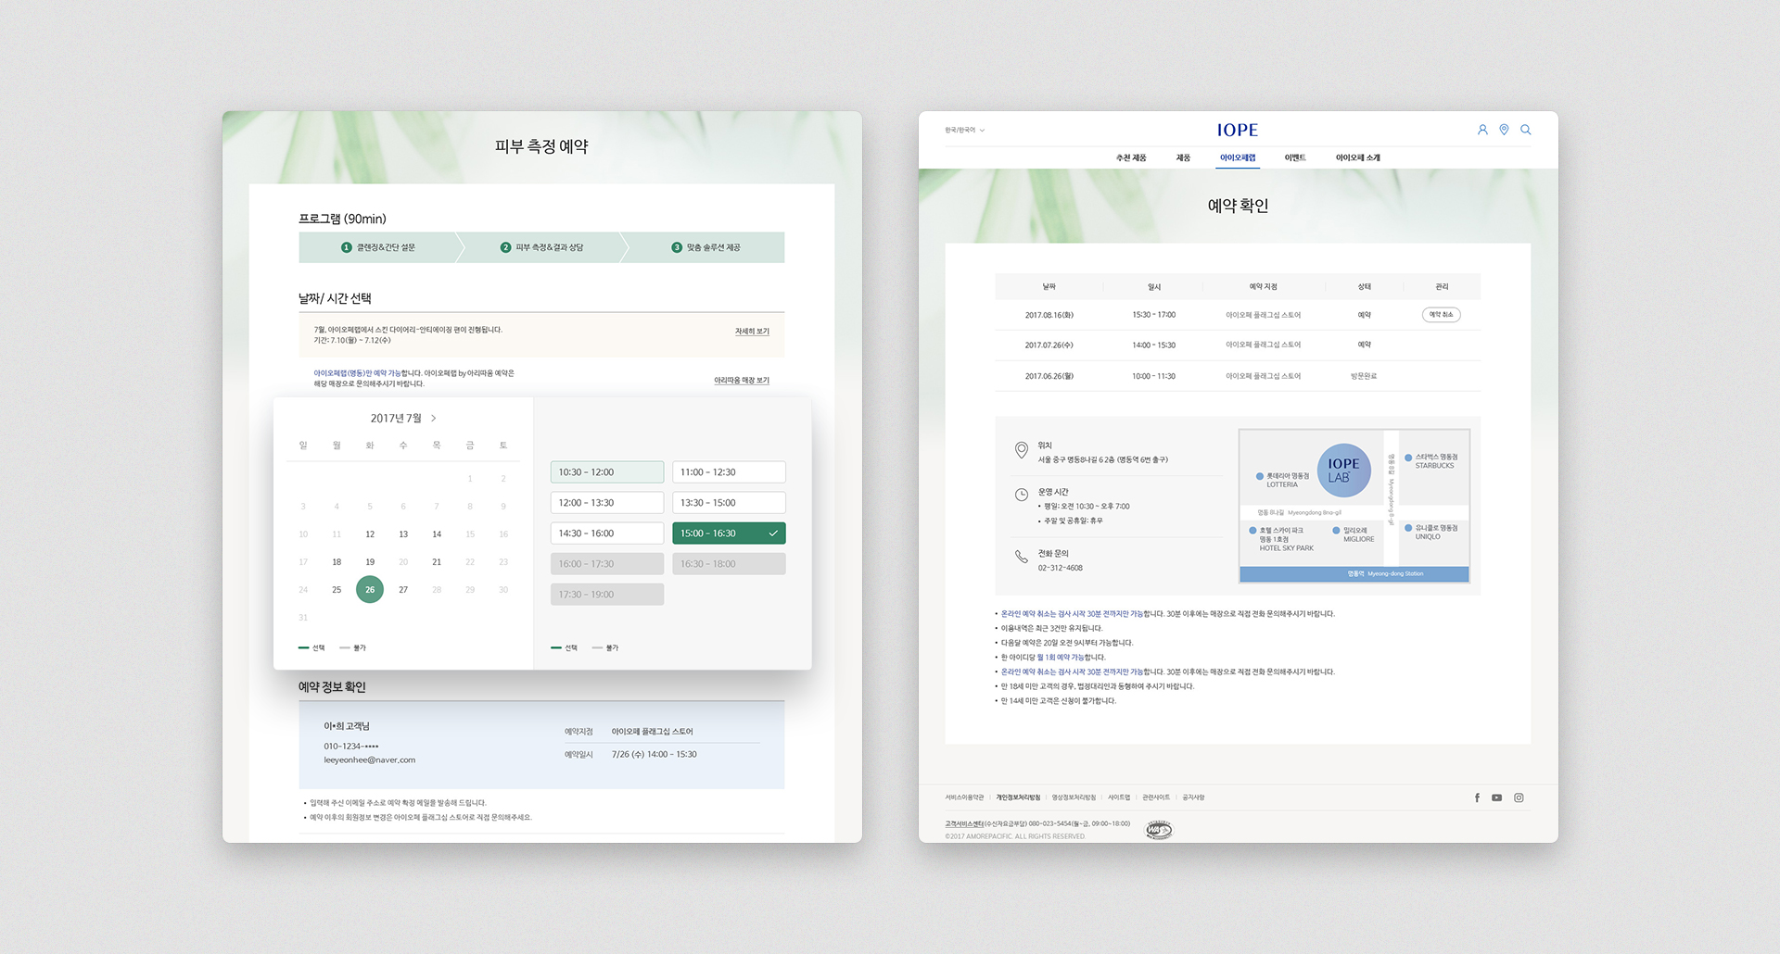The height and width of the screenshot is (954, 1780).
Task: Select the 13:30 - 15:00 time slot
Action: (x=729, y=503)
